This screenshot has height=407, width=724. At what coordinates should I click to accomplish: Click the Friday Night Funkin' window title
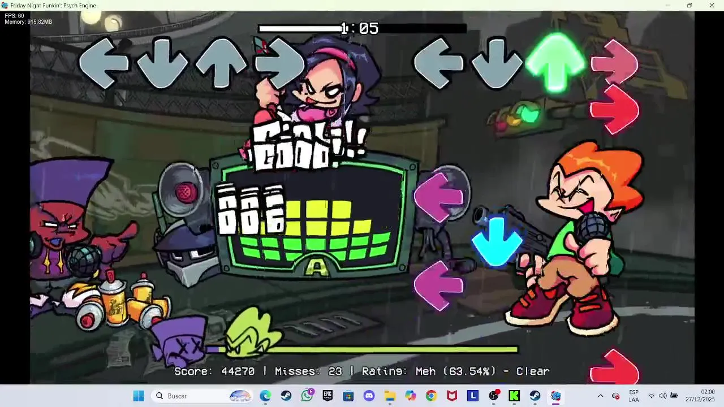[53, 6]
